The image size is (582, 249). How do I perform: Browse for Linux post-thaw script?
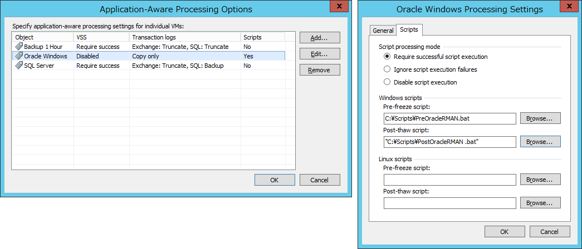pos(540,203)
